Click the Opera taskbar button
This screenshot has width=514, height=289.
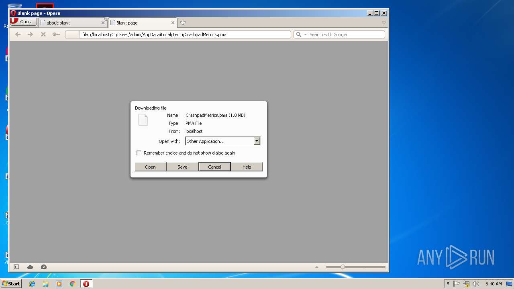(x=86, y=284)
